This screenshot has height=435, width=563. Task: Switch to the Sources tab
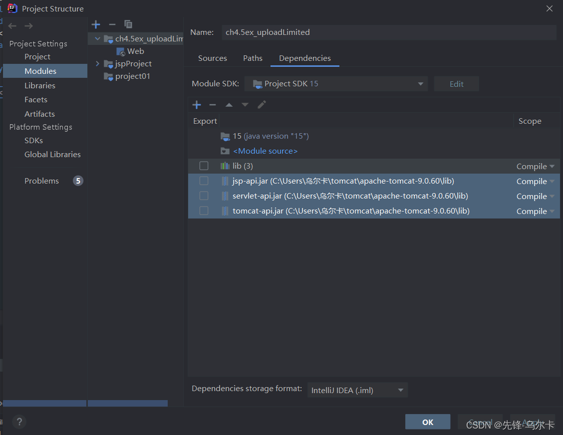coord(212,58)
